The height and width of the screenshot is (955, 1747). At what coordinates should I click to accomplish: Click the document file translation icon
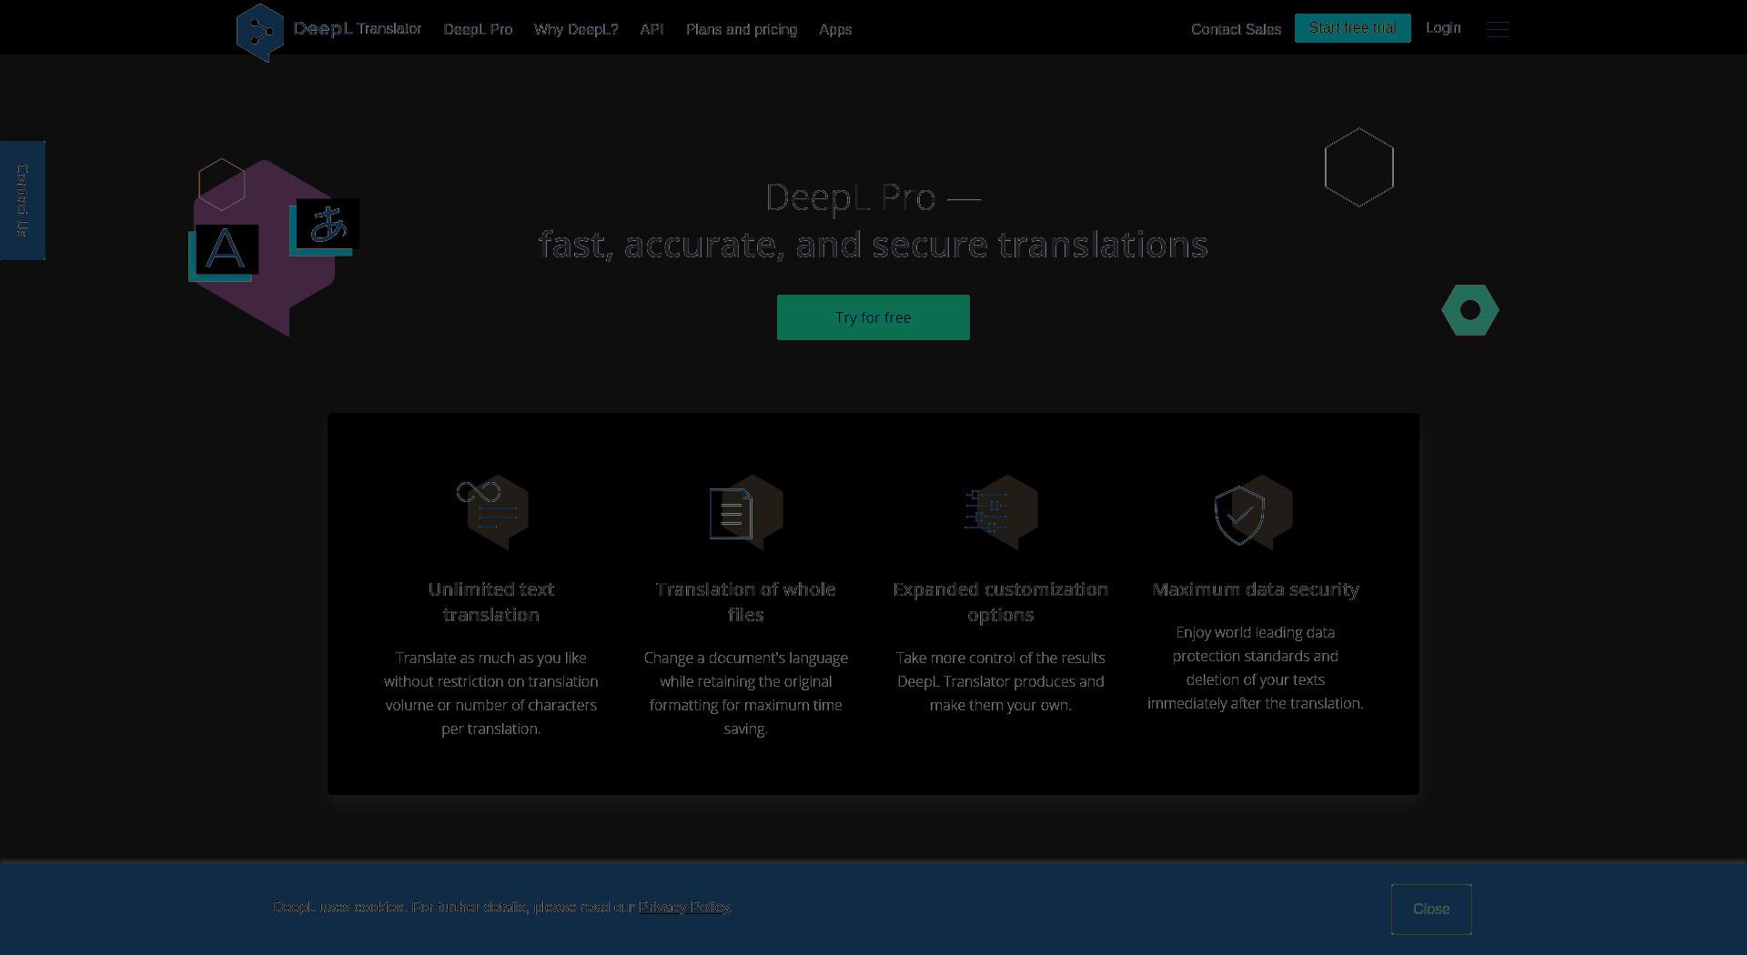[x=746, y=513]
